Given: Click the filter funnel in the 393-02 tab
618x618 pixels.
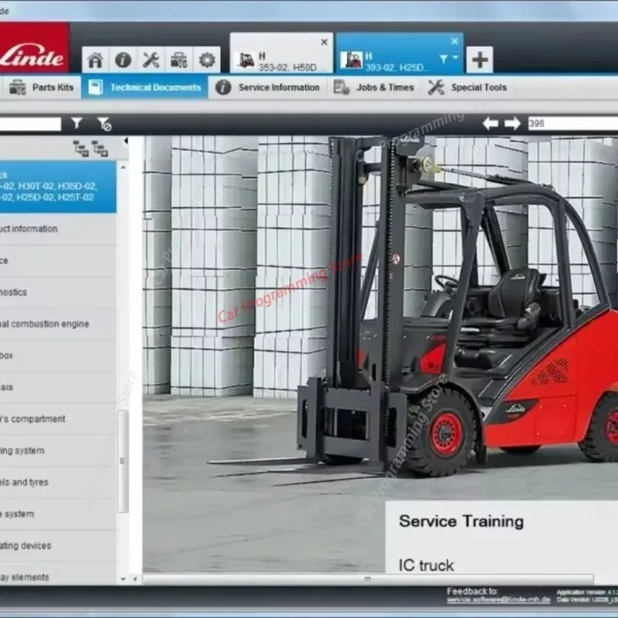Looking at the screenshot, I should [443, 59].
